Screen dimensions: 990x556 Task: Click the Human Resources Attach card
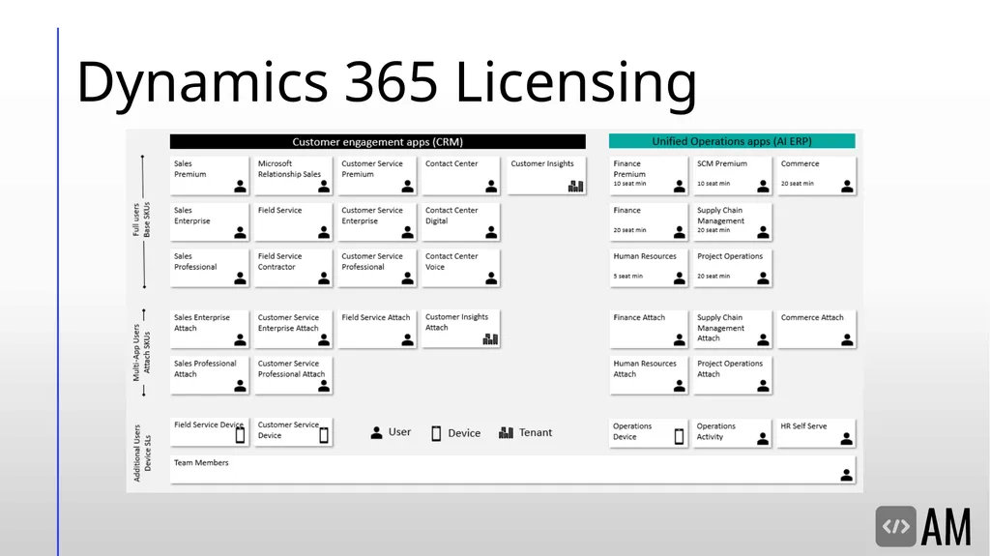coord(649,375)
